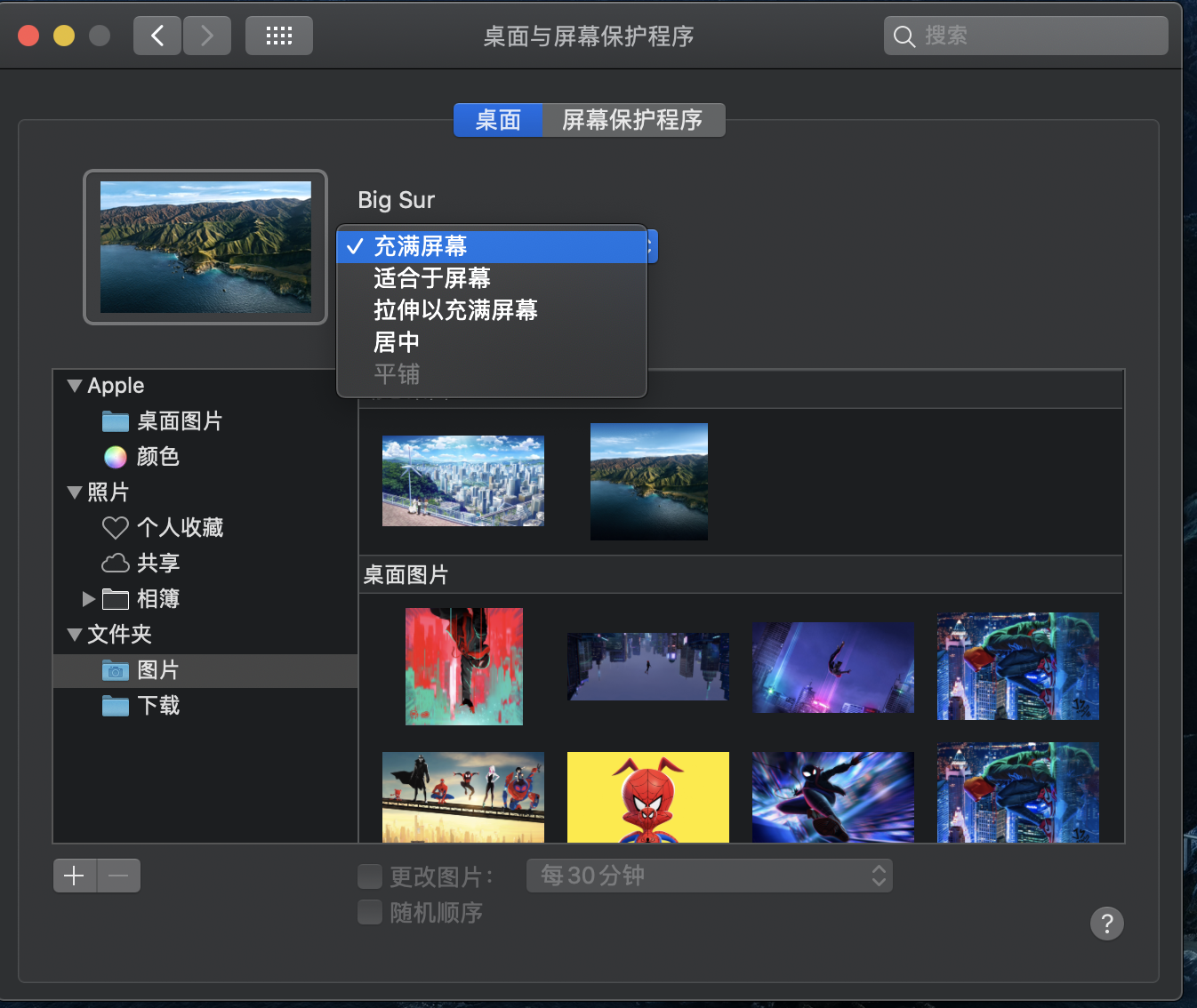
Task: Click the back navigation arrow
Action: (157, 36)
